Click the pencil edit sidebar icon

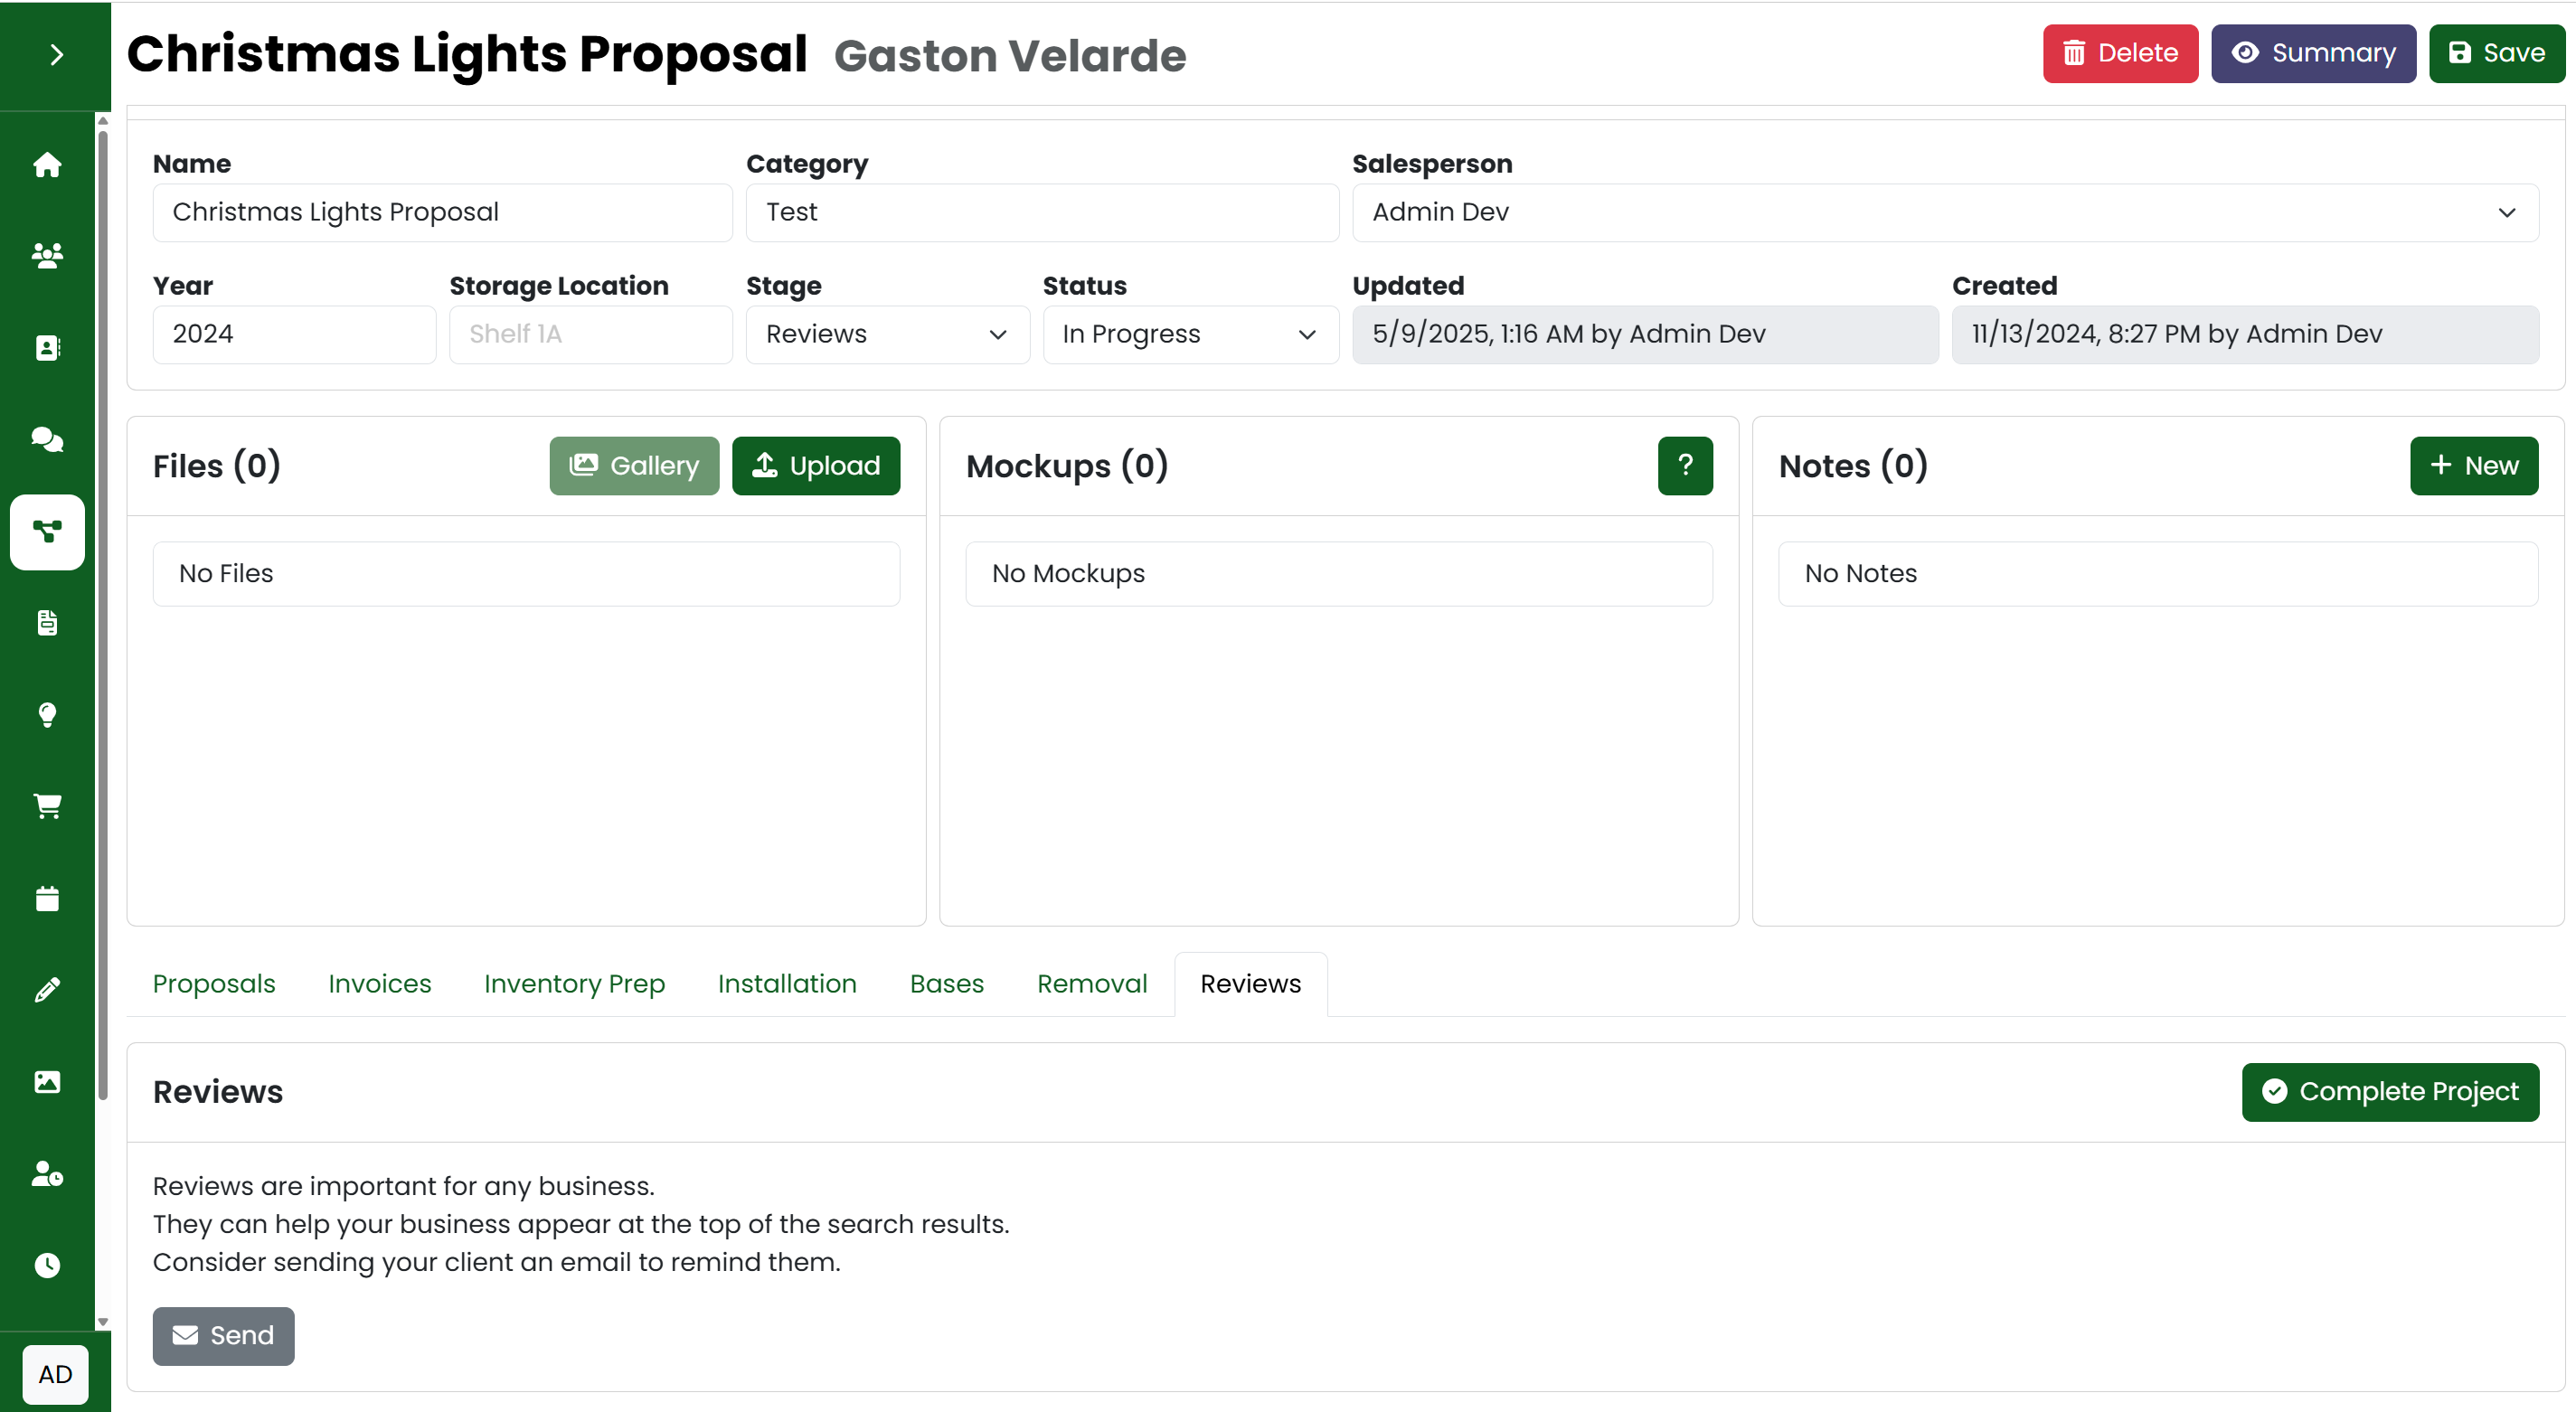point(47,990)
